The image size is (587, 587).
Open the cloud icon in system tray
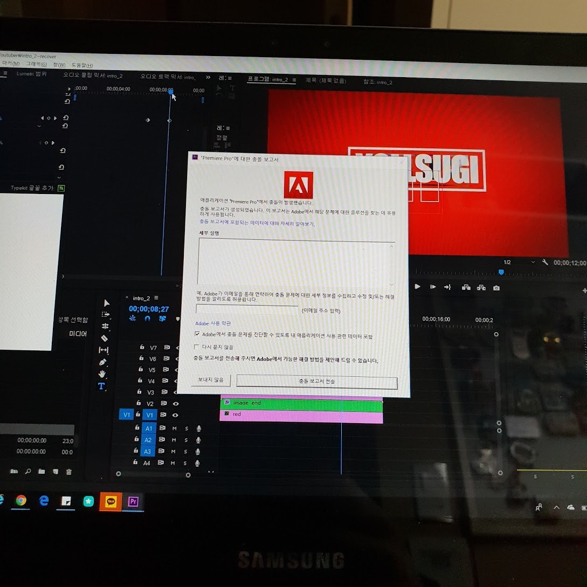click(x=571, y=507)
